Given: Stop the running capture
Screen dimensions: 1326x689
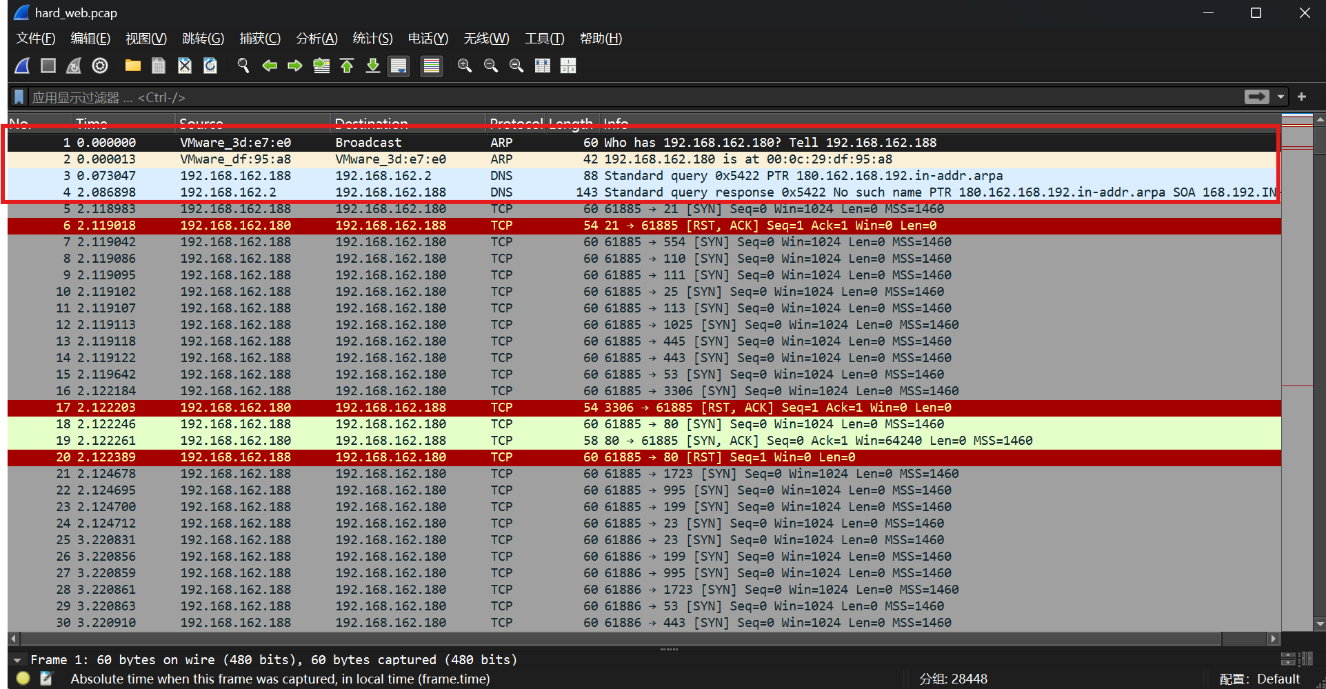Looking at the screenshot, I should [x=48, y=66].
